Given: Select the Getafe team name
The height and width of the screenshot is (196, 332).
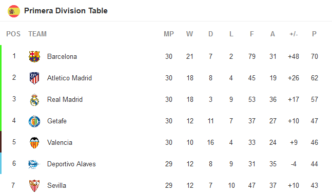Looking at the screenshot, I should [x=57, y=121].
